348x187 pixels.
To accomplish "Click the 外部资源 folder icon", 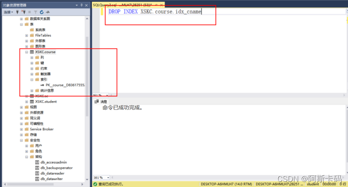I will coord(27,113).
